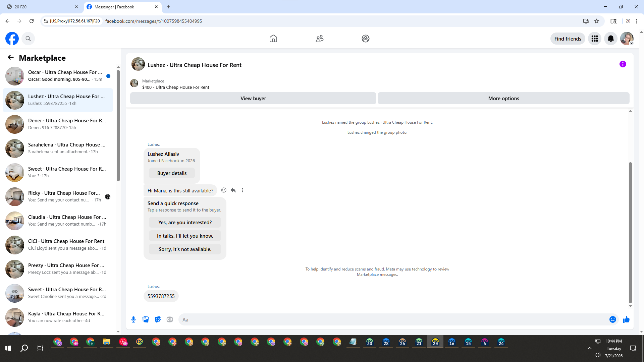Open Task View on the taskbar
This screenshot has width=644, height=362.
click(40, 348)
